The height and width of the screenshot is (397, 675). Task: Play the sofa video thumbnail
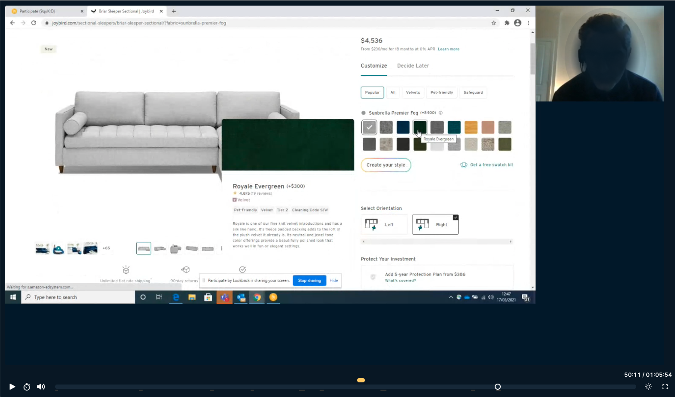coord(59,248)
